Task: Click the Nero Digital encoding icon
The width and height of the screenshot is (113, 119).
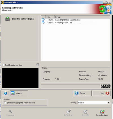Action: (7, 19)
